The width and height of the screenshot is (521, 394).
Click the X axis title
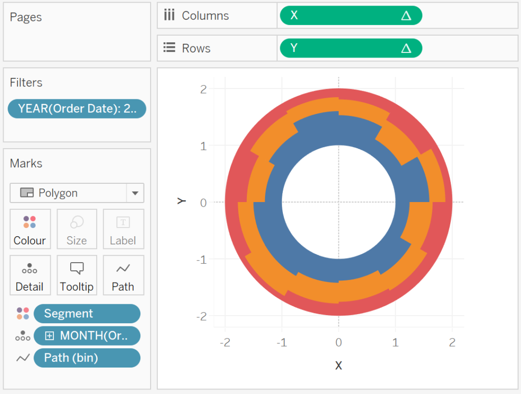click(x=338, y=365)
